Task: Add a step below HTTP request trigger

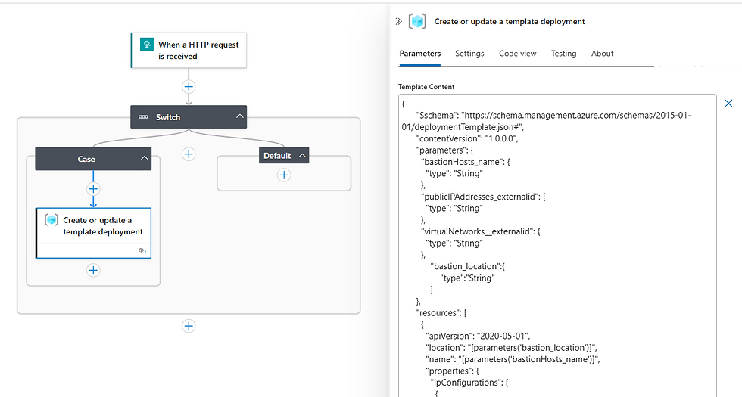Action: [x=189, y=86]
